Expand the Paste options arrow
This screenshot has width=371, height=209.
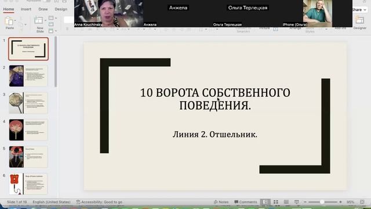[16, 21]
